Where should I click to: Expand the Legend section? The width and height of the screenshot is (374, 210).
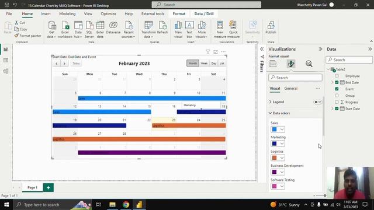pyautogui.click(x=270, y=102)
